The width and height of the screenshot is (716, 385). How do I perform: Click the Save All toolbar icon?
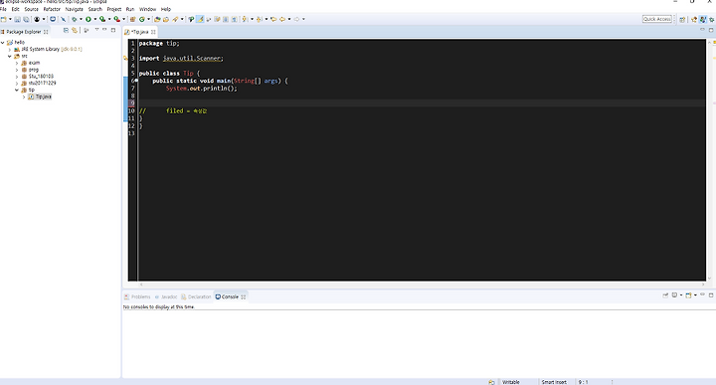26,19
